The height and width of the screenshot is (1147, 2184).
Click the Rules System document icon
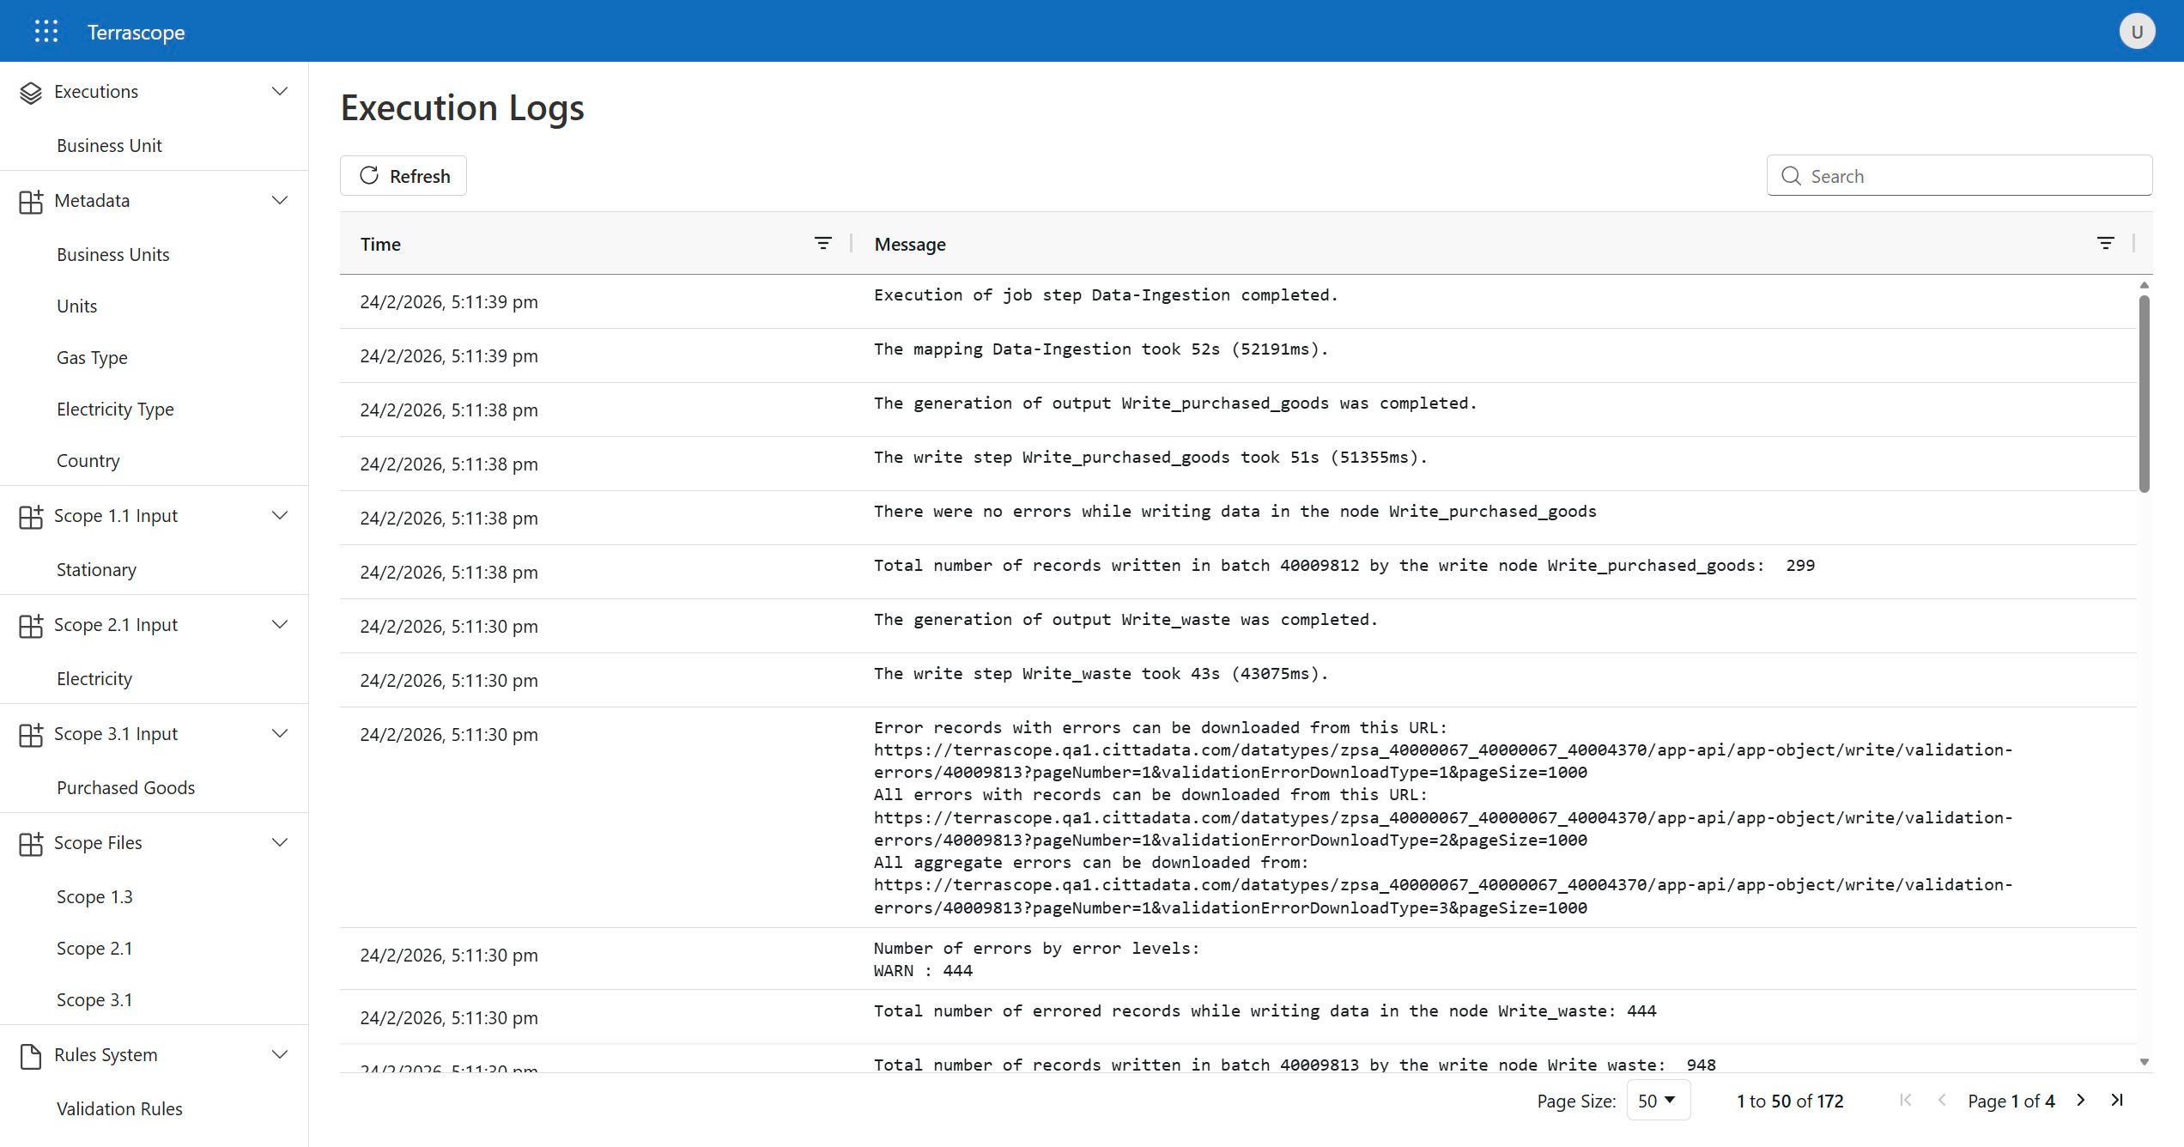pyautogui.click(x=31, y=1056)
